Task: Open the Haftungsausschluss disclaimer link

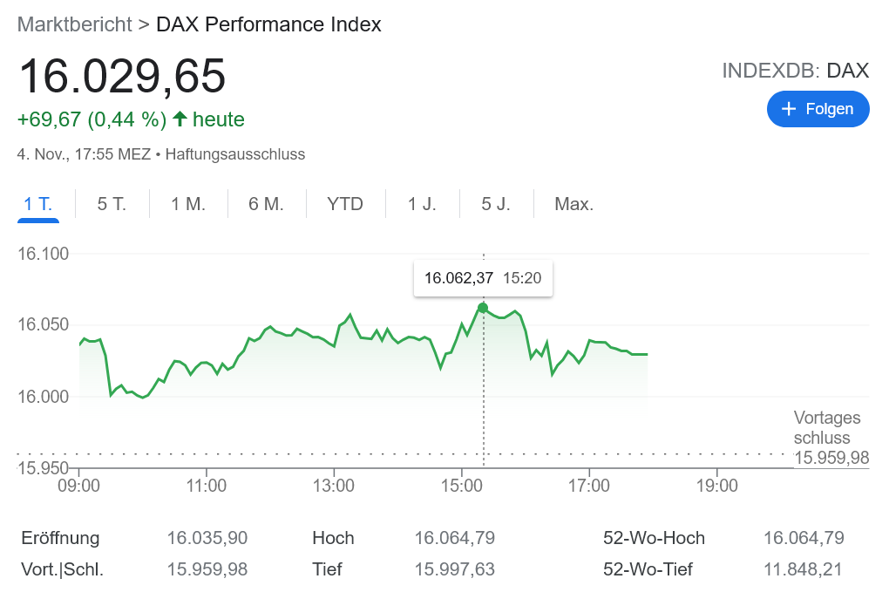Action: coord(234,154)
